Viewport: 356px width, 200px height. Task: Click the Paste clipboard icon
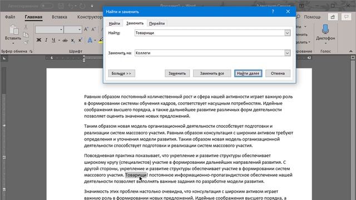pos(13,30)
